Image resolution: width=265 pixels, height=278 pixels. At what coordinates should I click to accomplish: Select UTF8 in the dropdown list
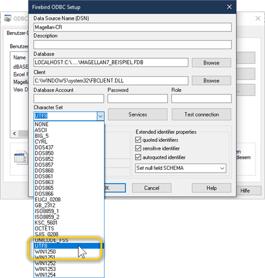click(x=69, y=246)
